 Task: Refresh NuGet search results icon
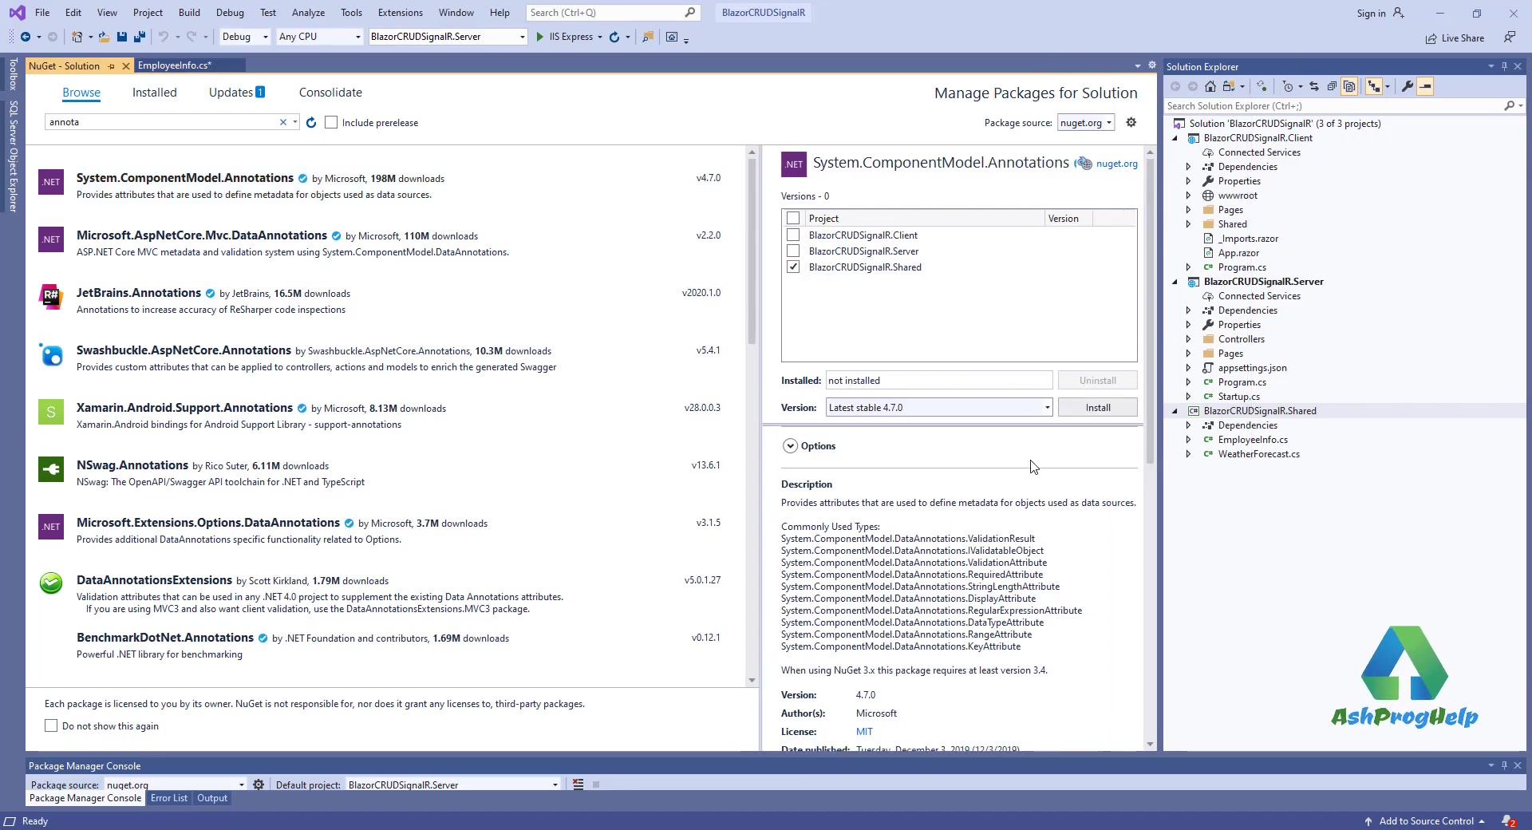[311, 122]
